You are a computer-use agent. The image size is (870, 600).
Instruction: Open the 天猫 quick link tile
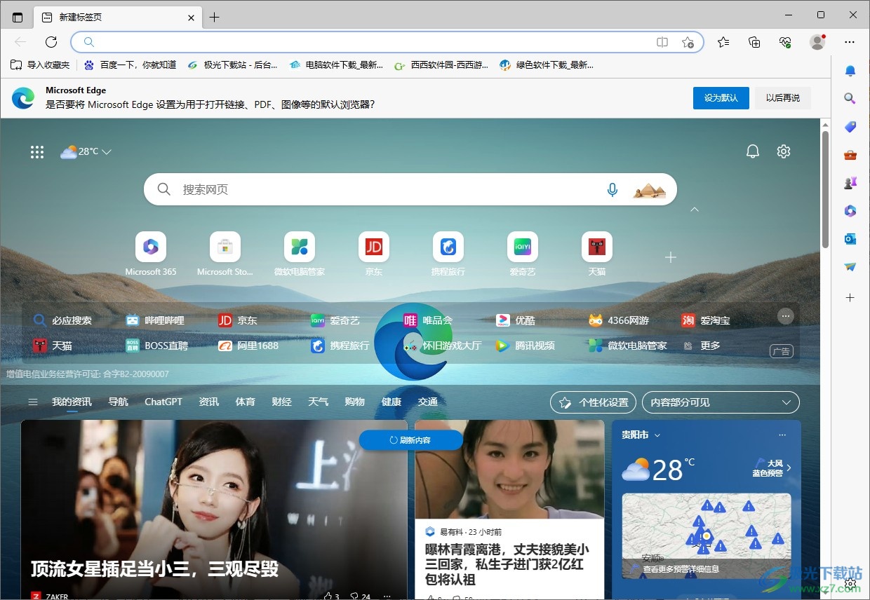click(597, 254)
